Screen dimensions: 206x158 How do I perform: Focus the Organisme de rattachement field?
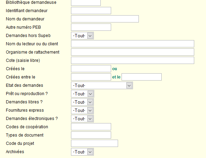133,52
